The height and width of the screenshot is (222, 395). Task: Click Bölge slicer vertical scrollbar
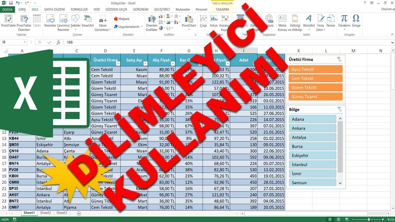tap(340, 150)
